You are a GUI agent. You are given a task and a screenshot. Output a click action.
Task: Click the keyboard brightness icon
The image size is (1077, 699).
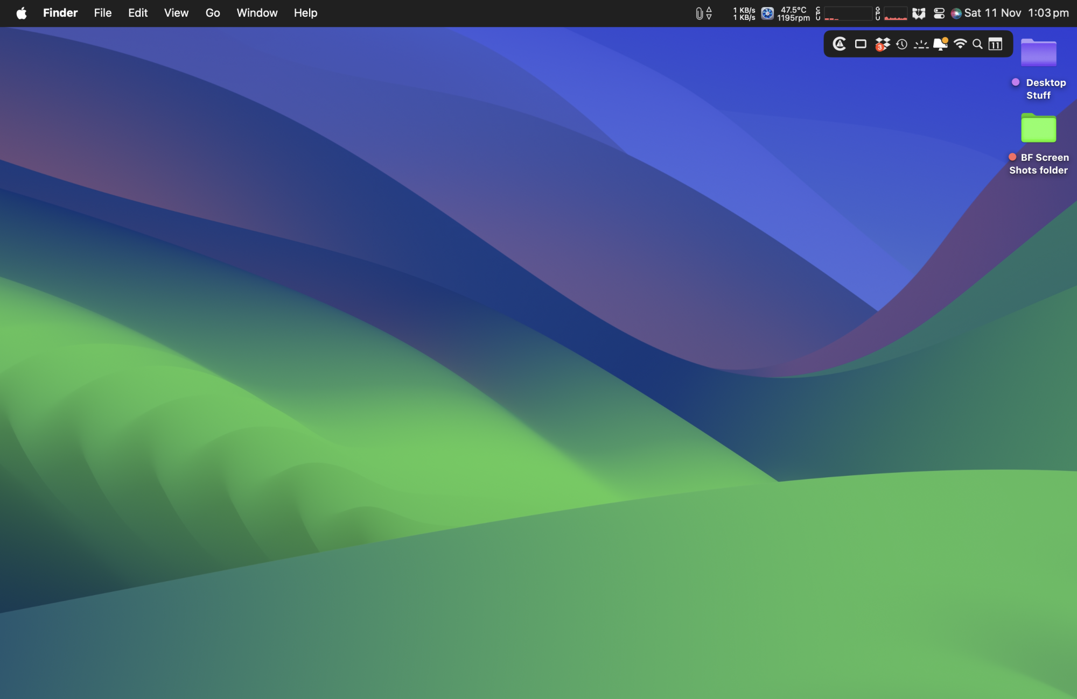[x=921, y=44]
